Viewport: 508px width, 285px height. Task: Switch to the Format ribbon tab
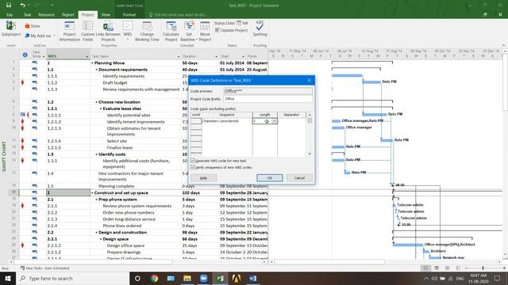pos(129,15)
